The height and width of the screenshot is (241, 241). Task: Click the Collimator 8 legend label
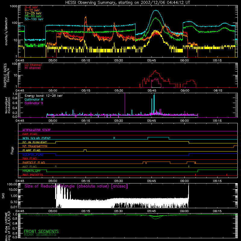[34, 99]
